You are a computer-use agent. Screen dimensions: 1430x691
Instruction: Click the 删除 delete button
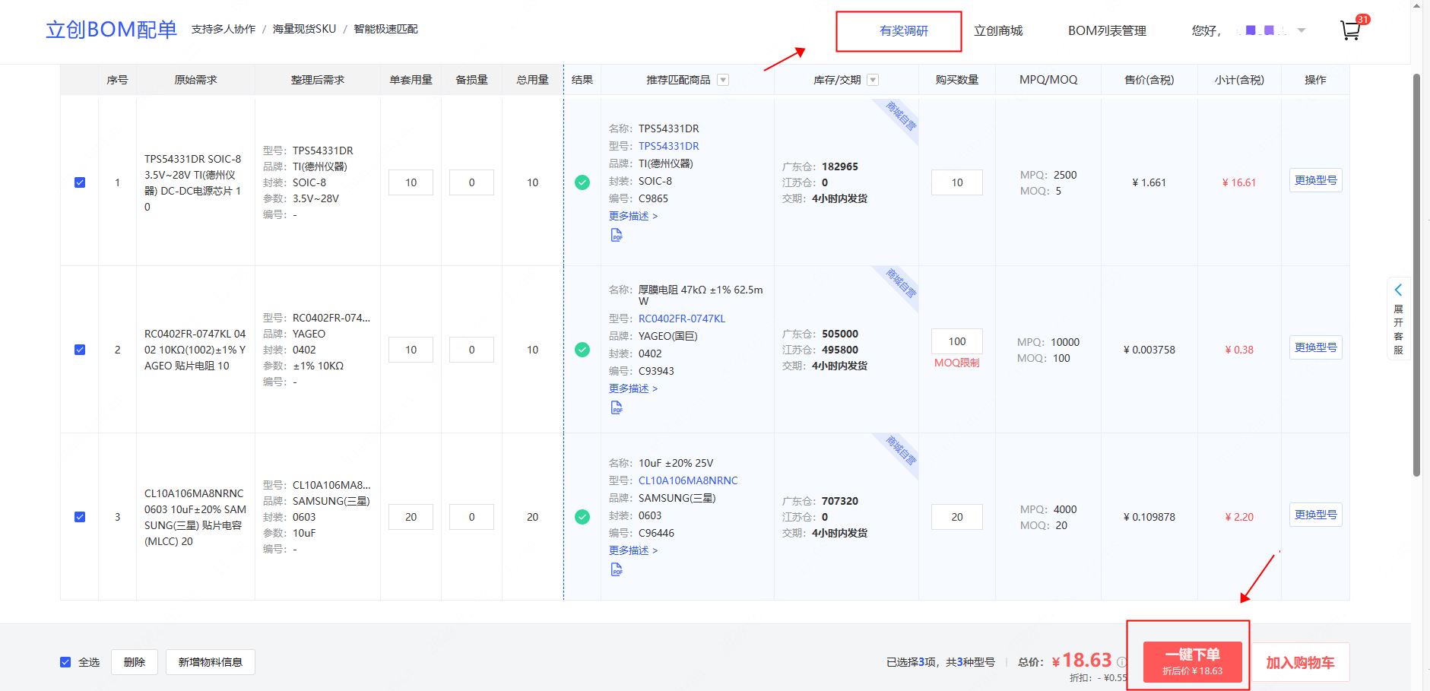pos(135,662)
